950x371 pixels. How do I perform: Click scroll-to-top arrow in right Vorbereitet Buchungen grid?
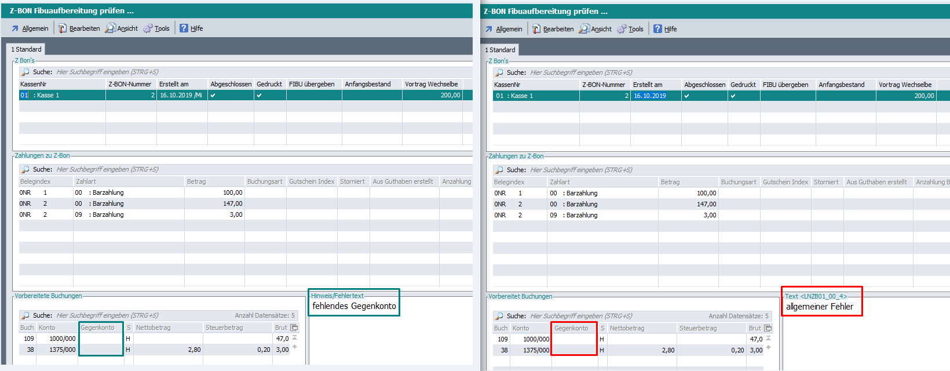[x=768, y=339]
